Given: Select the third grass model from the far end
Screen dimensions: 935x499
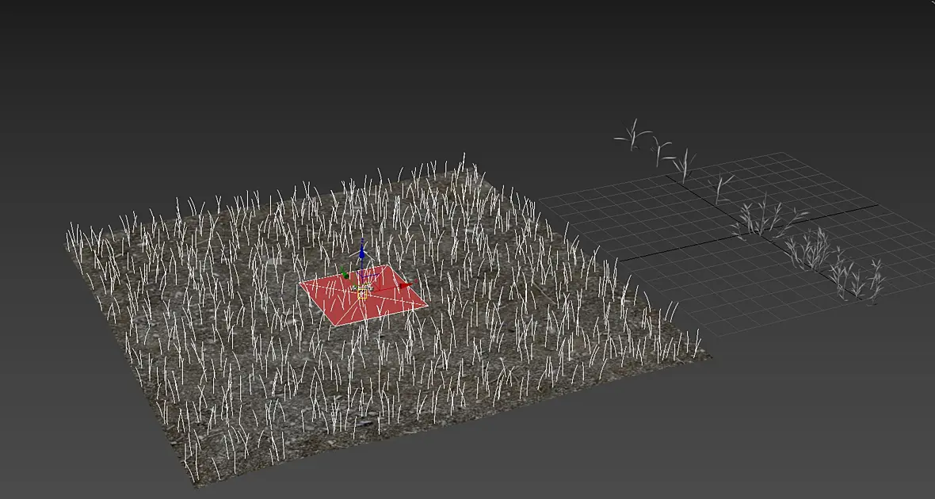Looking at the screenshot, I should pyautogui.click(x=685, y=165).
